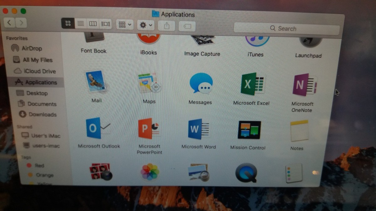This screenshot has width=376, height=211.
Task: Open the Action gear dropdown menu
Action: coord(146,25)
